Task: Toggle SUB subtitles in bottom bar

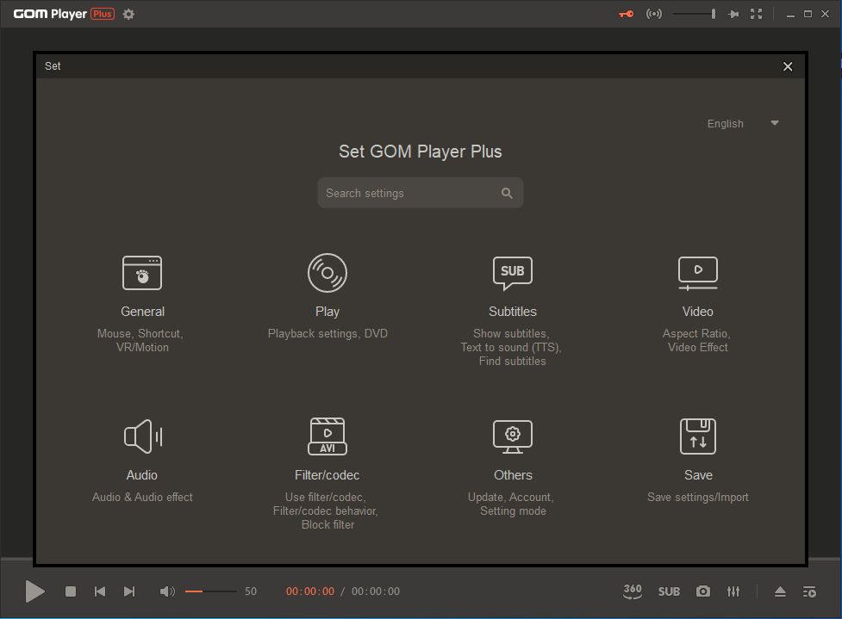Action: [x=669, y=591]
